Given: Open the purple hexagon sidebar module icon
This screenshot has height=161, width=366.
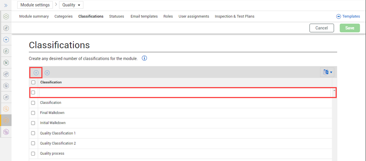Looking at the screenshot, I should pos(6,132).
